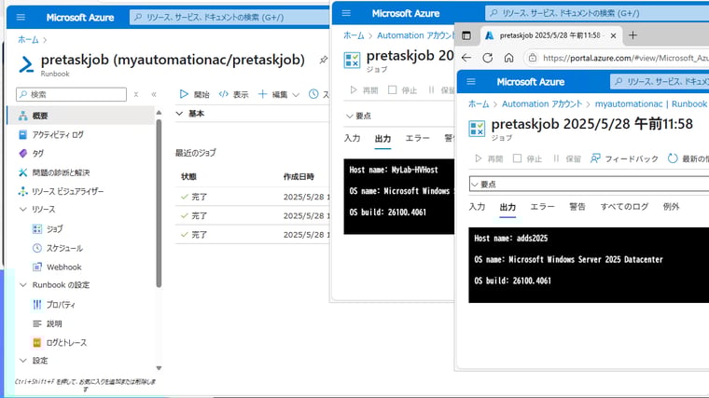Open a new browser tab with plus

(x=633, y=35)
